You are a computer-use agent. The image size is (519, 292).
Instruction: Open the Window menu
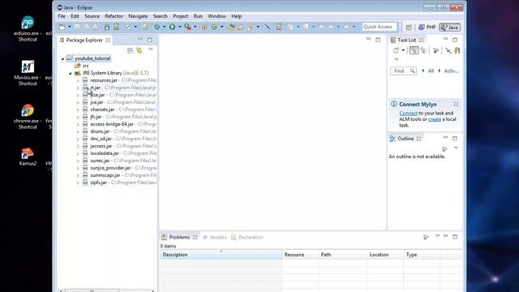[217, 16]
